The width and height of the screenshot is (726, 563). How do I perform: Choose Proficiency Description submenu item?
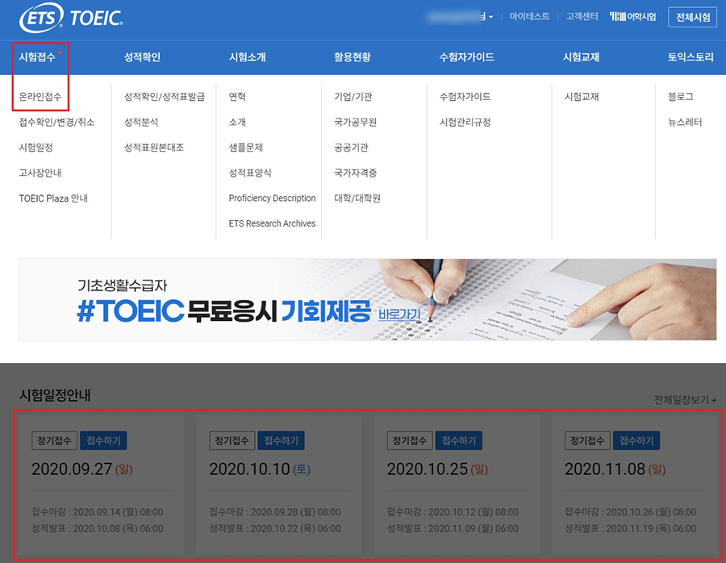pos(273,198)
